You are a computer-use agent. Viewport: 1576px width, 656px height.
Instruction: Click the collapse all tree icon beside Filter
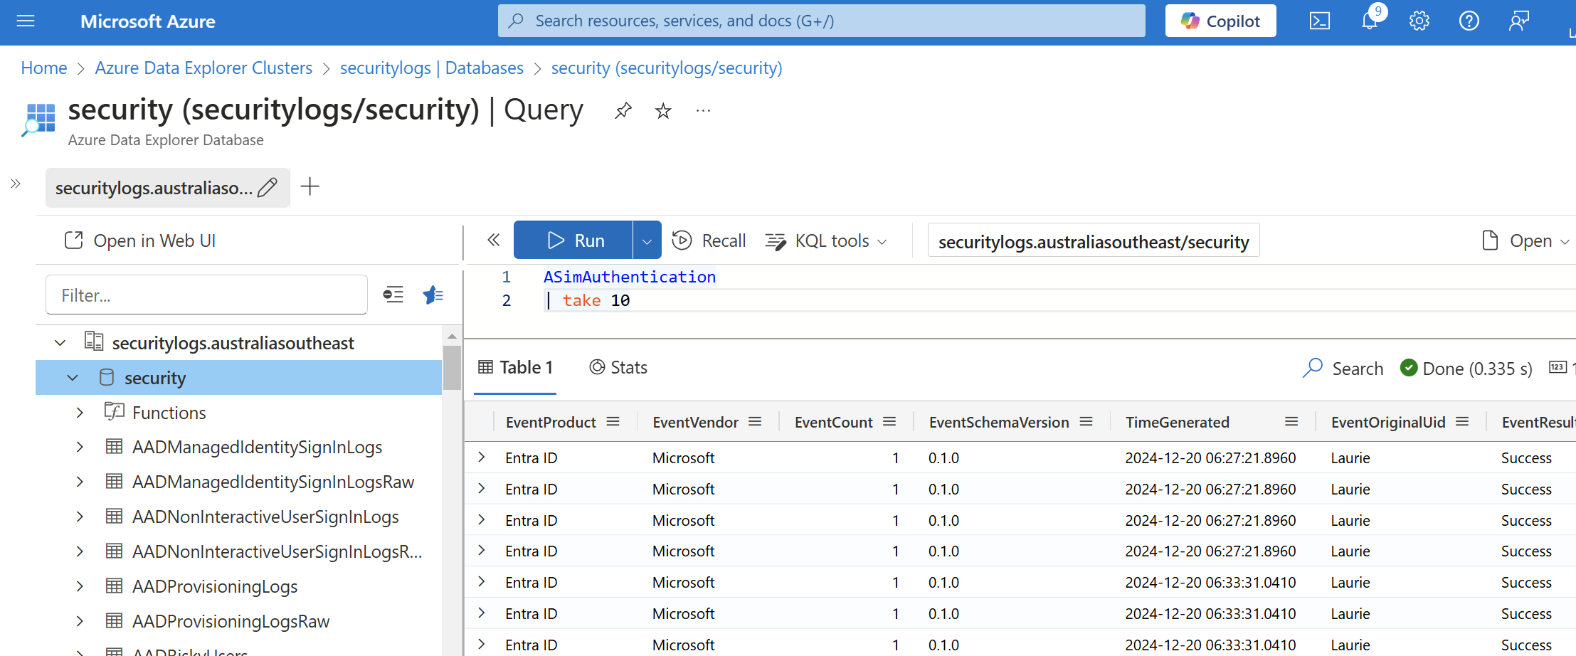point(393,295)
